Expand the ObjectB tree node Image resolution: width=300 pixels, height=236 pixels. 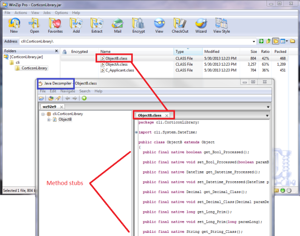pyautogui.click(x=49, y=120)
